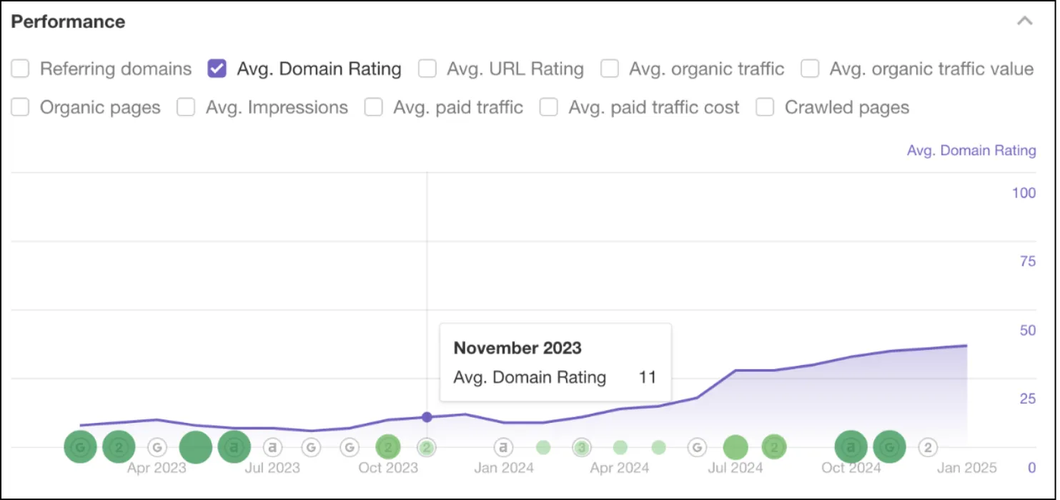
Task: Click the blank green circle above Jul 2024
Action: pyautogui.click(x=735, y=448)
